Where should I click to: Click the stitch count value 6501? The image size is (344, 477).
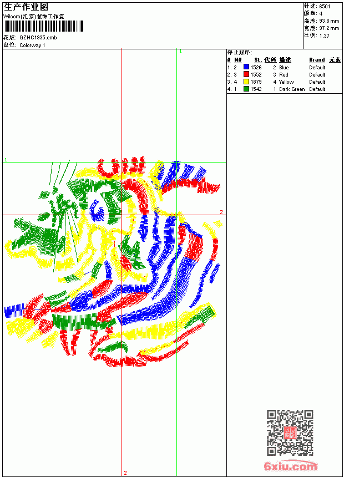point(325,7)
